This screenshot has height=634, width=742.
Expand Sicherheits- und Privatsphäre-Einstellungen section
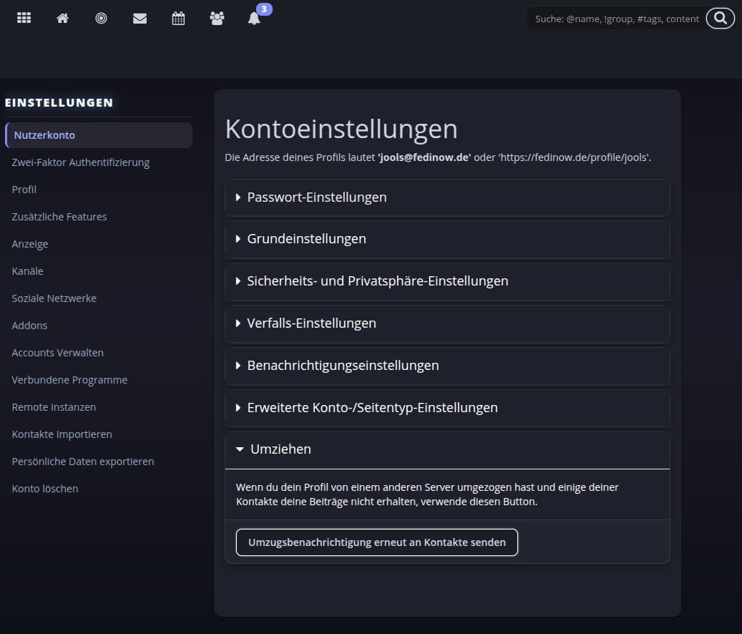click(x=377, y=281)
